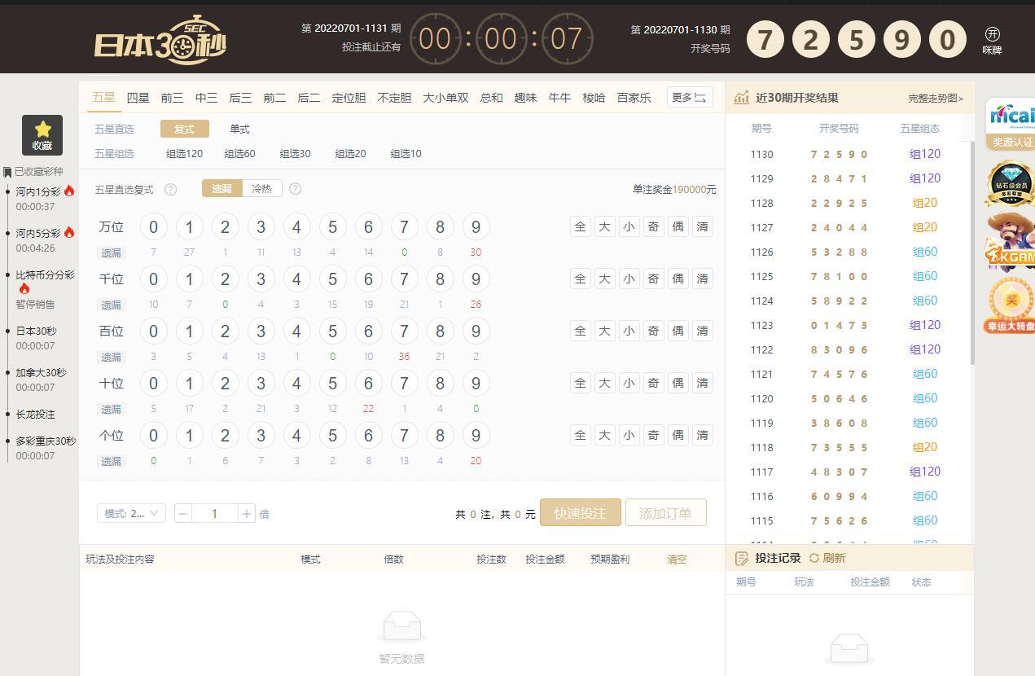Open 完整走势图 link

point(936,99)
